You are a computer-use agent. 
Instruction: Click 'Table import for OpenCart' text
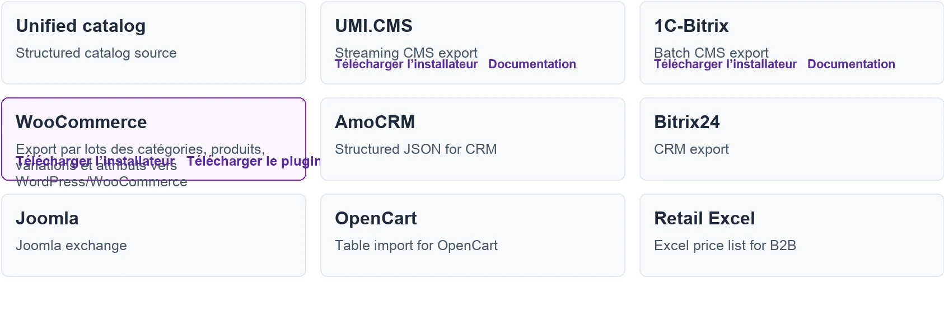coord(416,246)
